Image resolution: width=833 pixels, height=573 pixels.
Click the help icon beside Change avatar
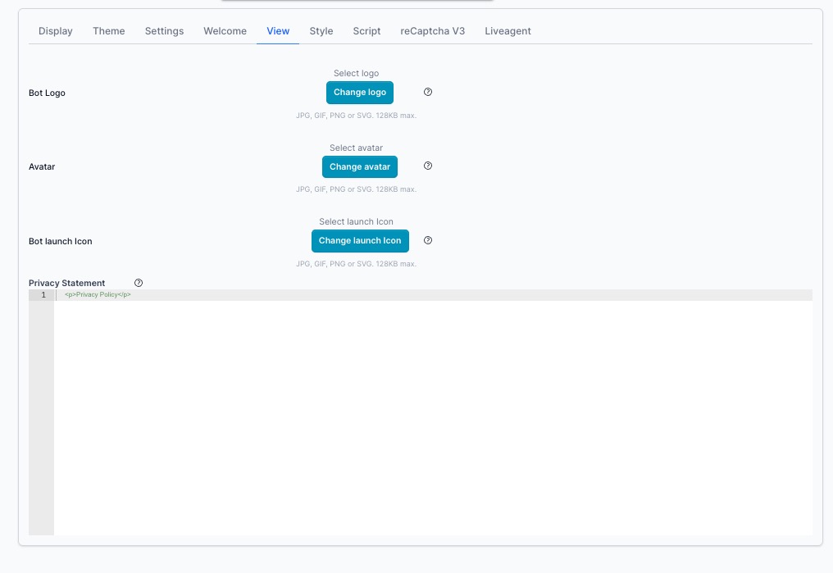click(x=427, y=166)
